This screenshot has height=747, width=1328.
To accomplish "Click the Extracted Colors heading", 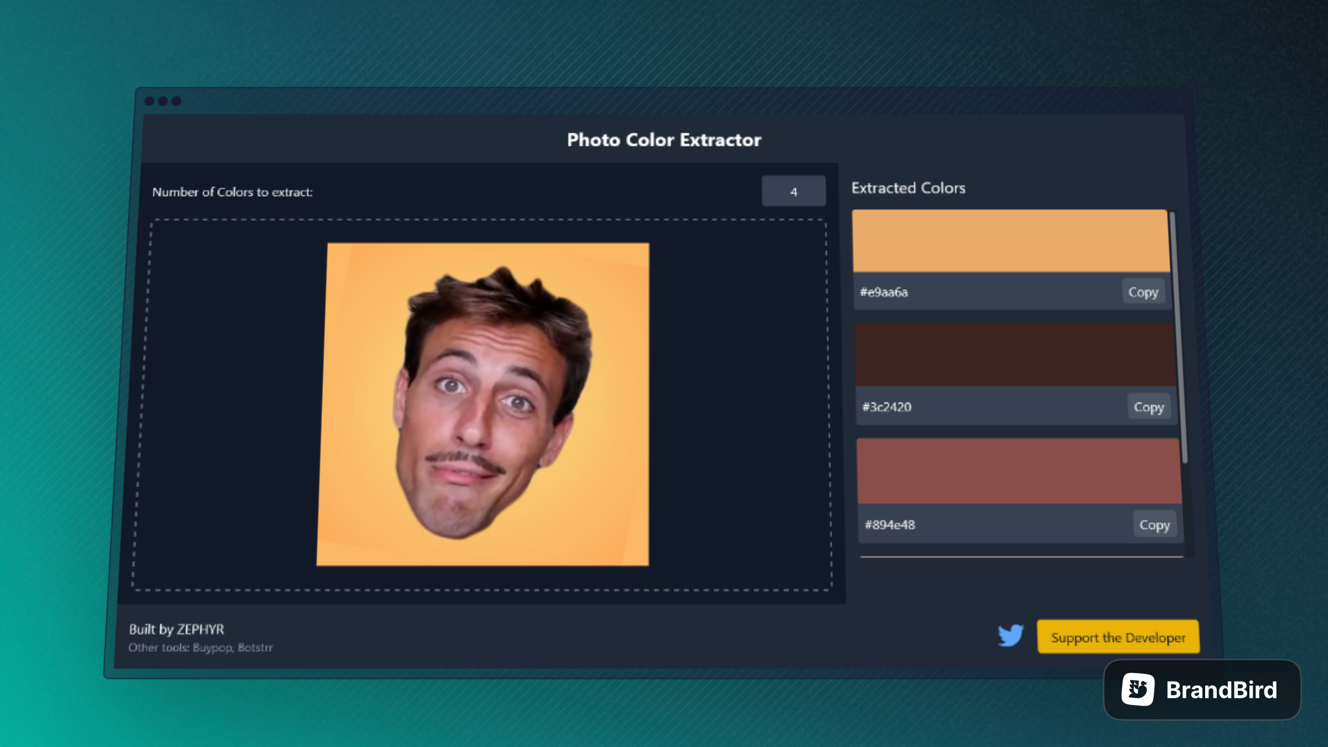I will click(909, 188).
